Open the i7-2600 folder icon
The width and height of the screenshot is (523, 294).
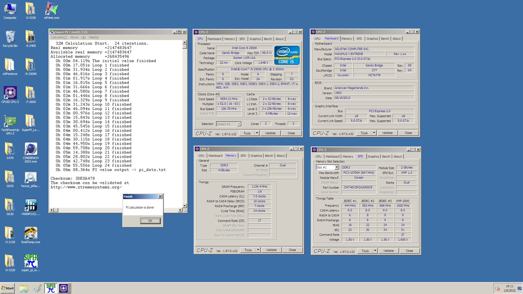(30, 95)
